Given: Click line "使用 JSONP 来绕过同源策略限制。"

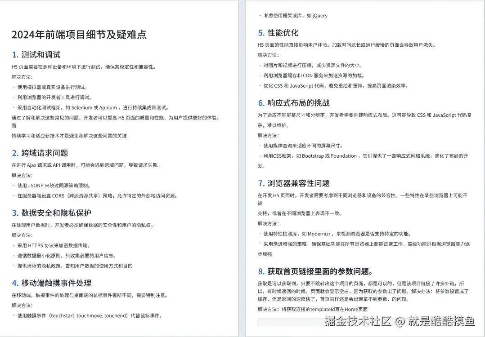Looking at the screenshot, I should (54, 185).
